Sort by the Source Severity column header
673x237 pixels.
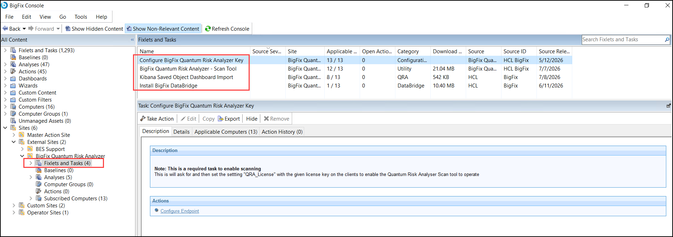tap(268, 51)
